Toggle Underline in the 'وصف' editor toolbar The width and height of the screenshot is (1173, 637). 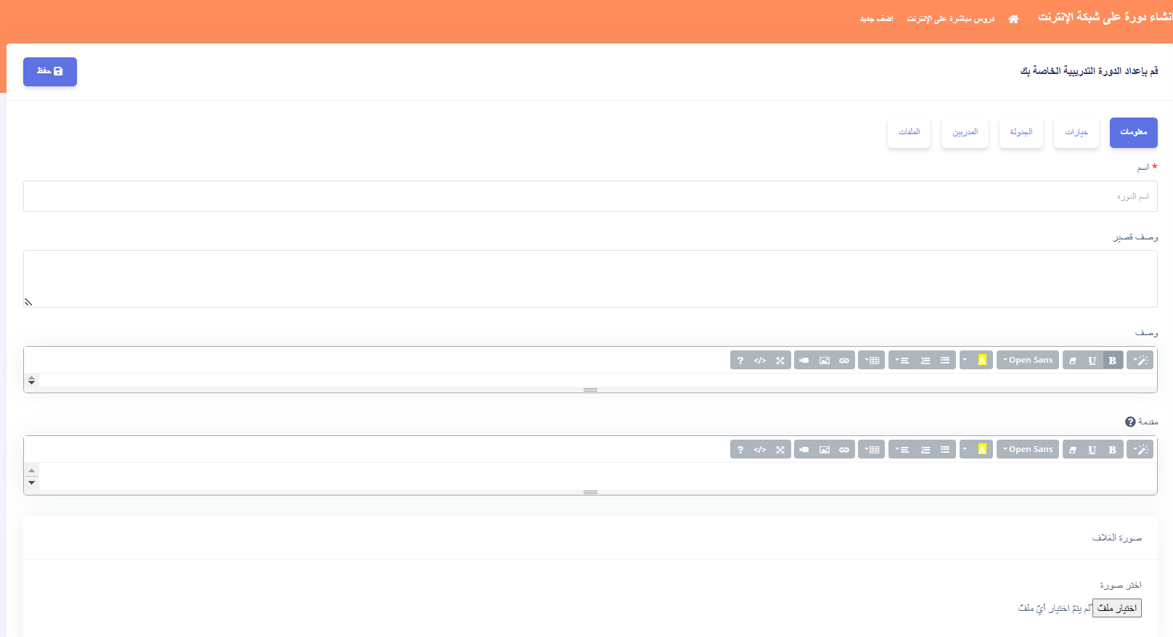1092,361
